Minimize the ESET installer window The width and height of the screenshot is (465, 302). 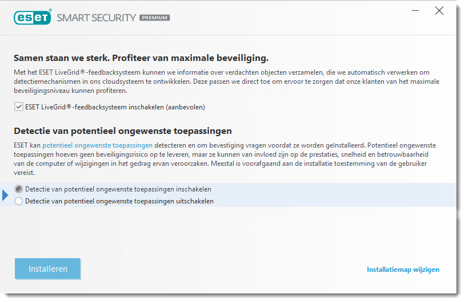[415, 11]
